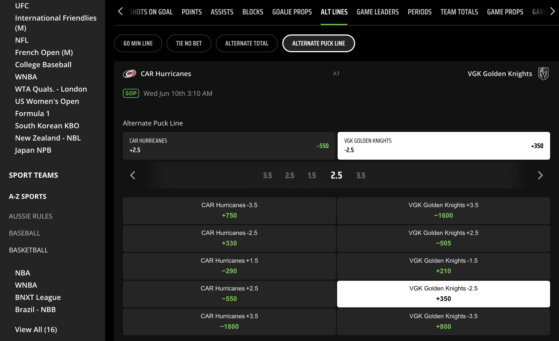Choose the first 3.5 value on line slider
This screenshot has width=559, height=341.
(x=267, y=175)
